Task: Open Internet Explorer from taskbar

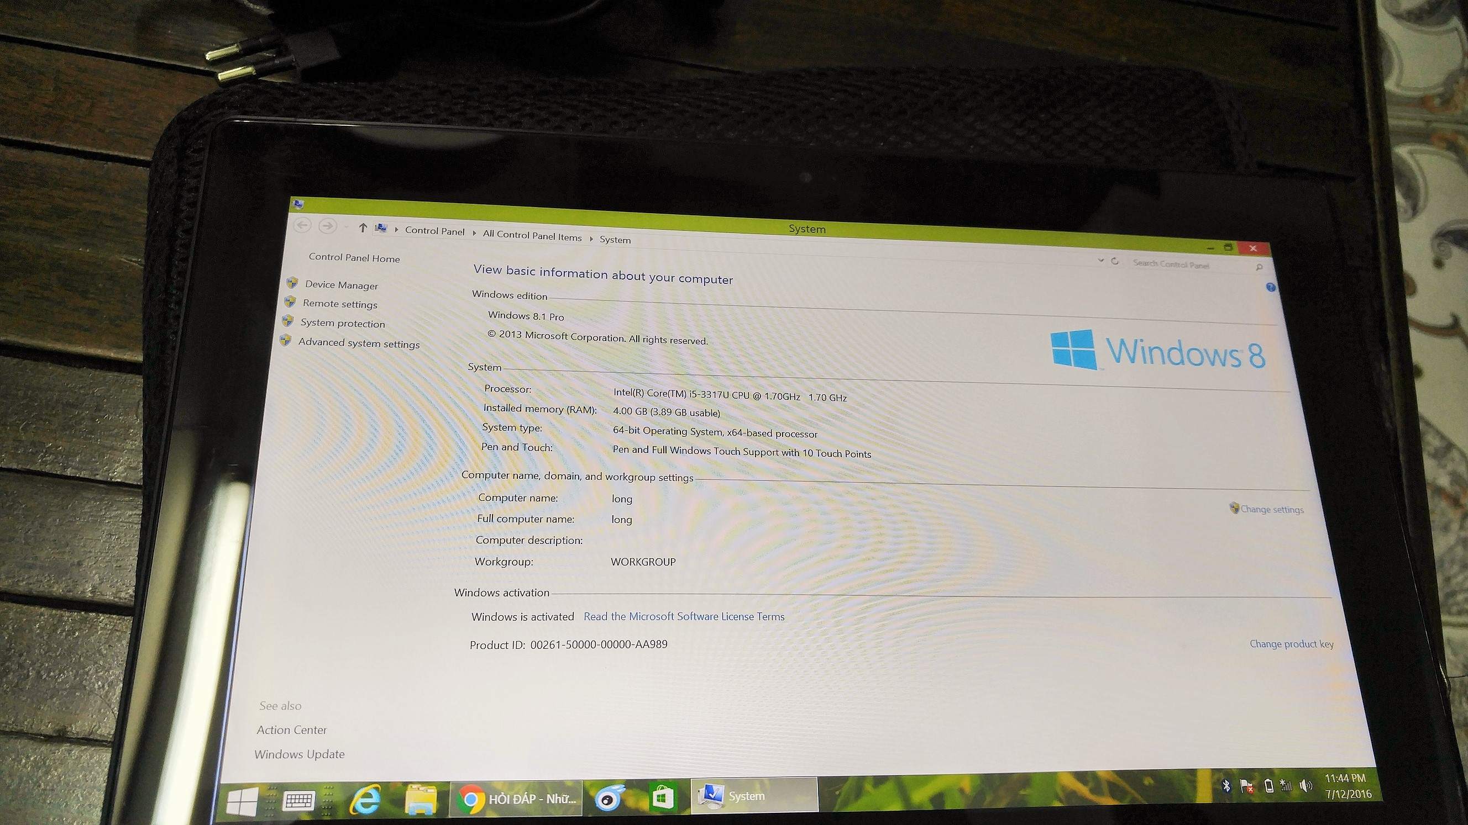Action: pos(365,800)
